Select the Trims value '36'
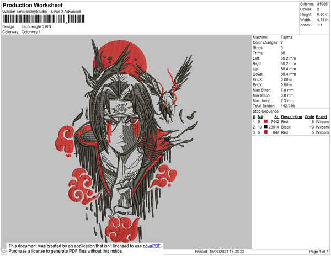331x256 pixels. (x=282, y=53)
